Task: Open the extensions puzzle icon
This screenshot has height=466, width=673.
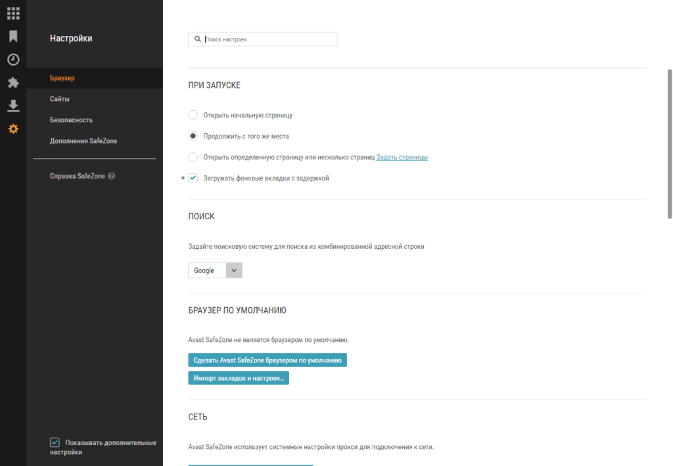Action: [x=13, y=82]
